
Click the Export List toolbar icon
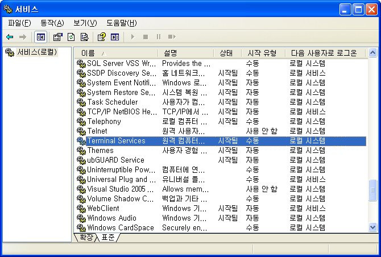[84, 37]
